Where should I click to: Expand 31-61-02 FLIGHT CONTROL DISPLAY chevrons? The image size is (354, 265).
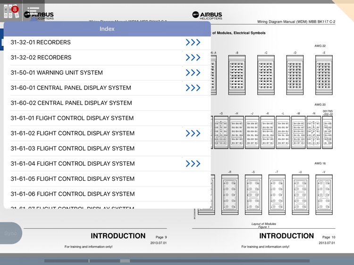click(193, 133)
